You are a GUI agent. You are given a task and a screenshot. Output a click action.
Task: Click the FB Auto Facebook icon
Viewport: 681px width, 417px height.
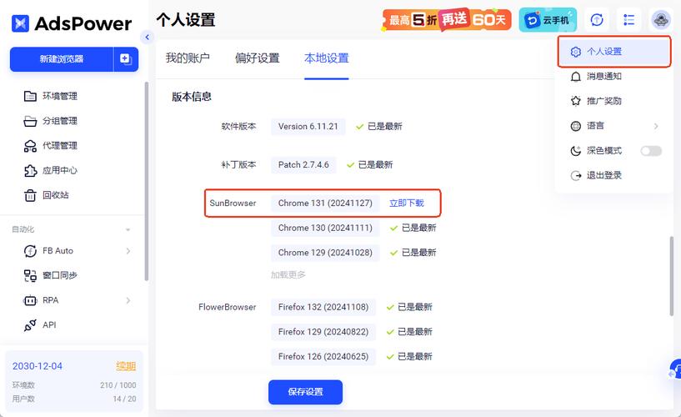click(x=30, y=251)
